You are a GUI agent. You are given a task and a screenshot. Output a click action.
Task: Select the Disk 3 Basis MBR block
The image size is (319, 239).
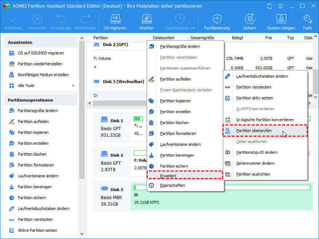(x=112, y=197)
